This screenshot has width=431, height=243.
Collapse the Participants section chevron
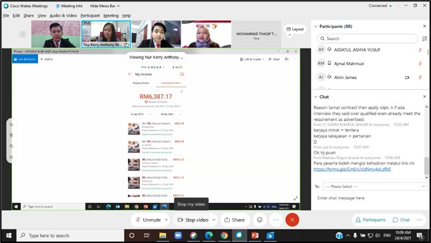[316, 27]
